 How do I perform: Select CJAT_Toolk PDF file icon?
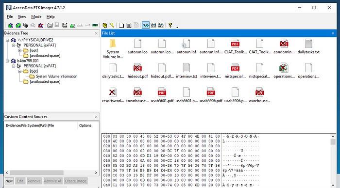(x=235, y=44)
